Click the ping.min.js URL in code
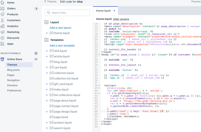The image size is (201, 132). pyautogui.click(x=148, y=101)
